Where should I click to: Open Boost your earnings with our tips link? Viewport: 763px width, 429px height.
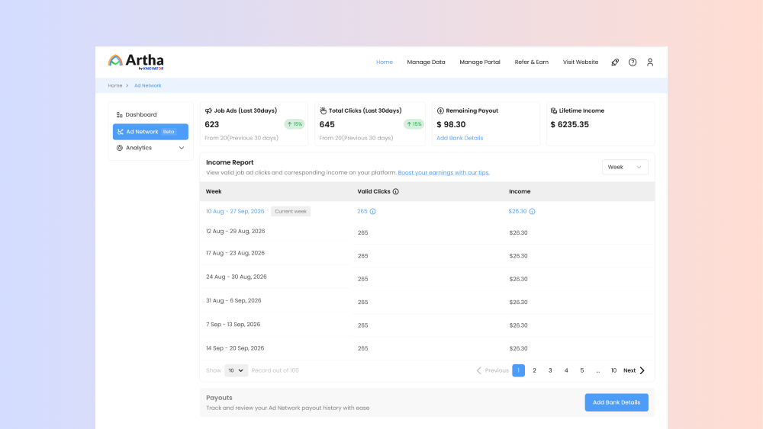[x=444, y=172]
